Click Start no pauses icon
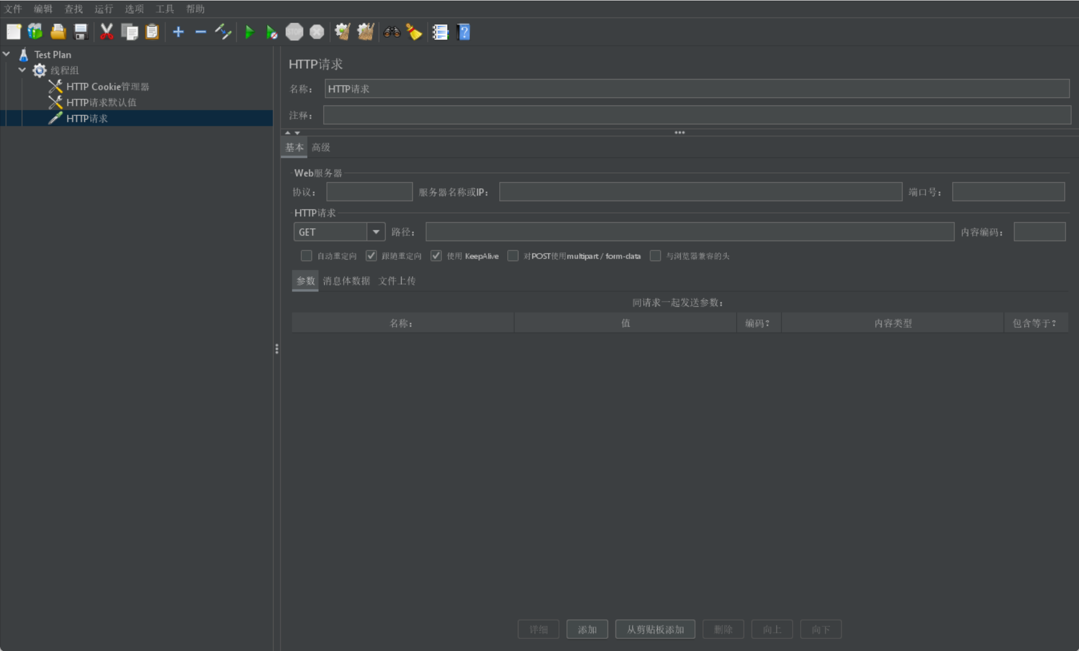The width and height of the screenshot is (1079, 651). point(271,32)
